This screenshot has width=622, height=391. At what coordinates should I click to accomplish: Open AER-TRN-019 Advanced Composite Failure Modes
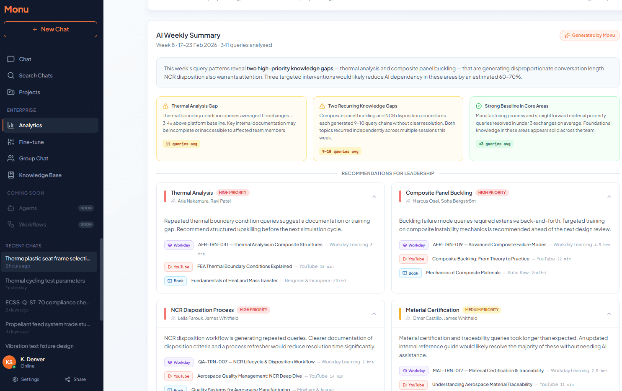click(x=490, y=244)
